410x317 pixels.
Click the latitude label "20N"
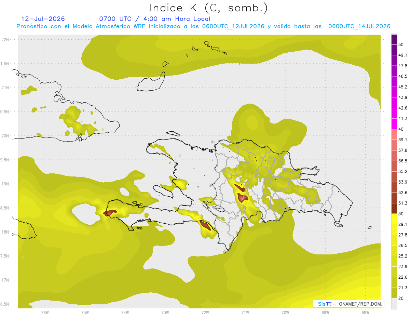[5, 136]
